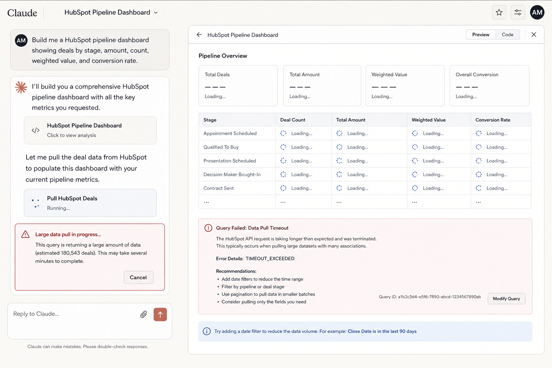The height and width of the screenshot is (368, 552).
Task: Click the Modify Query button
Action: (x=506, y=299)
